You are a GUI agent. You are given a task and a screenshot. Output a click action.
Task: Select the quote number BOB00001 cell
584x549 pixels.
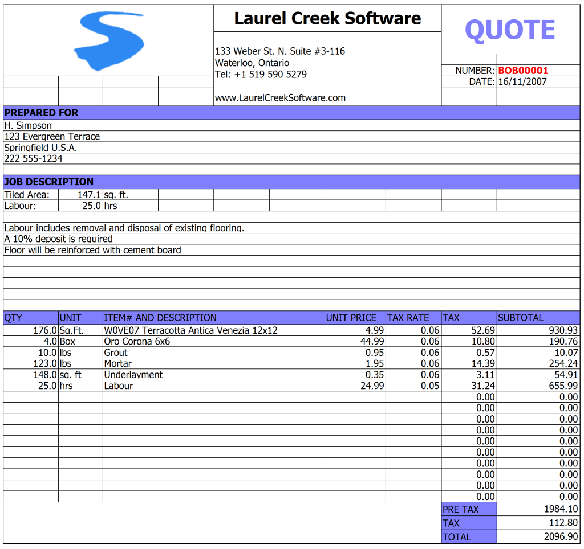[523, 71]
